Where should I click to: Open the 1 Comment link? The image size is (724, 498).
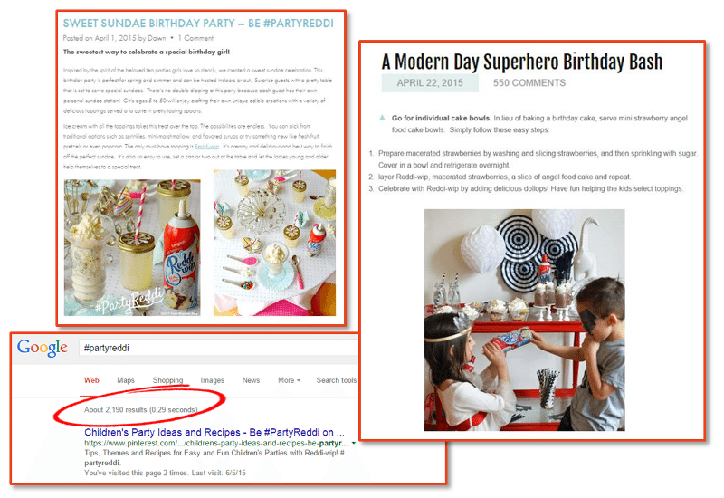pos(195,38)
